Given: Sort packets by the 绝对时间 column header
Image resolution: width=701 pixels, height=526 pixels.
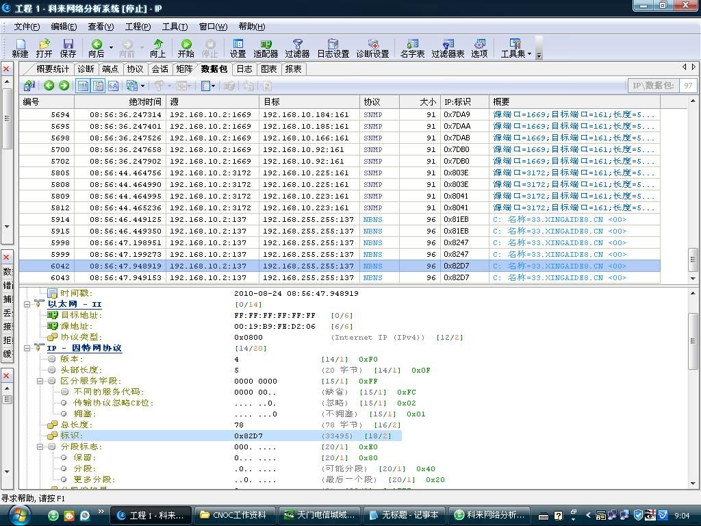Looking at the screenshot, I should click(120, 101).
